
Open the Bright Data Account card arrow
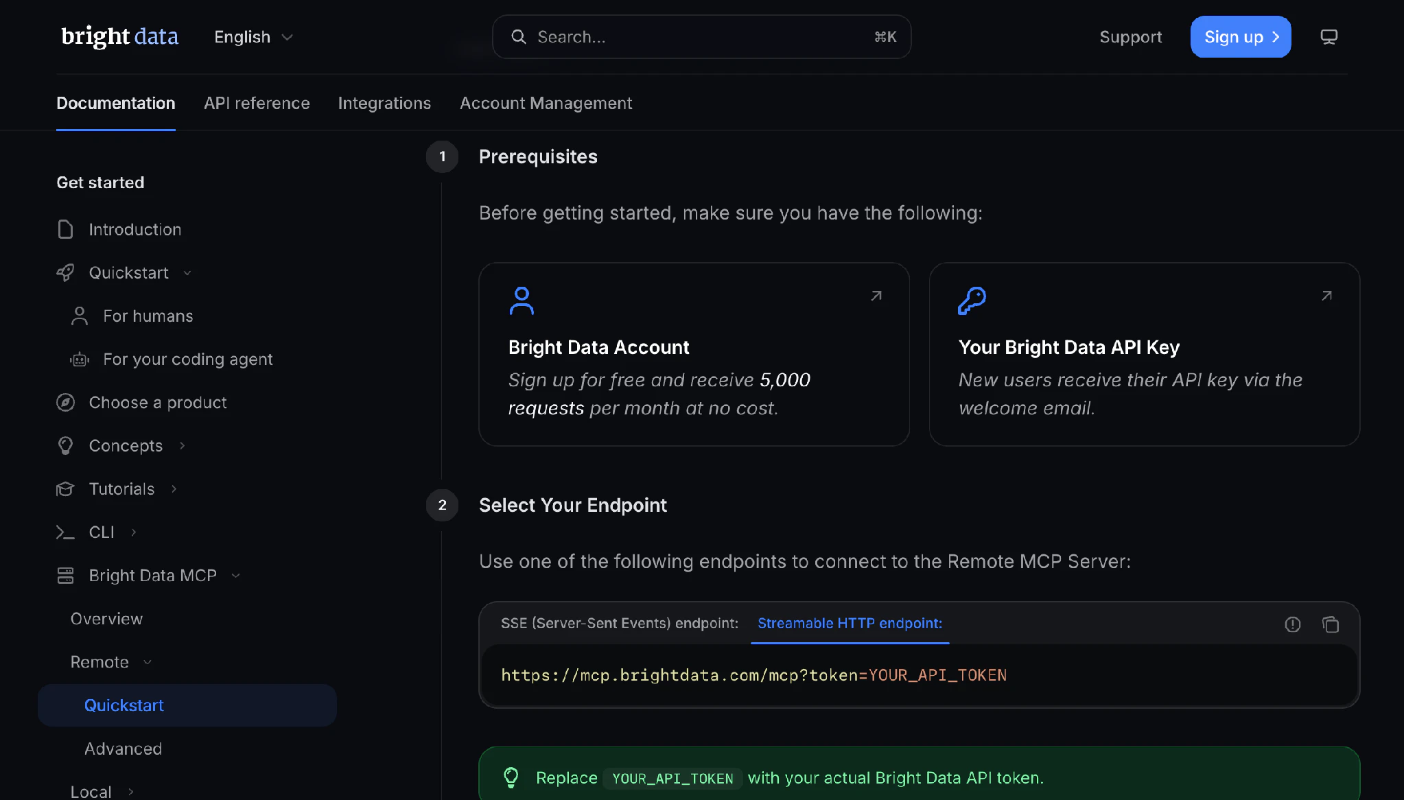(x=876, y=296)
